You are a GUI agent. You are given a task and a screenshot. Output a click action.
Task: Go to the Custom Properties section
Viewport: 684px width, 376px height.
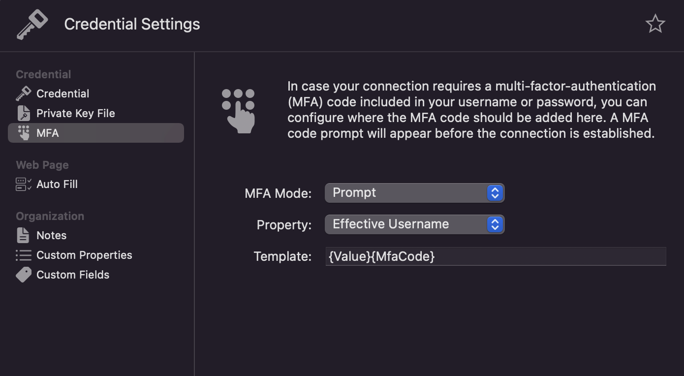point(84,255)
